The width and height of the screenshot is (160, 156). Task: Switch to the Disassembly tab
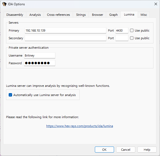pyautogui.click(x=15, y=15)
